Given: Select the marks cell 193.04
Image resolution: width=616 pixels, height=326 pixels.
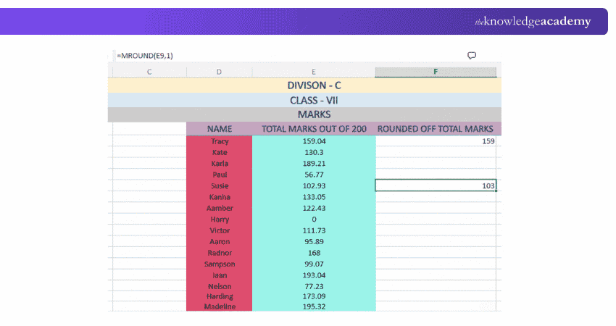Looking at the screenshot, I should tap(314, 275).
